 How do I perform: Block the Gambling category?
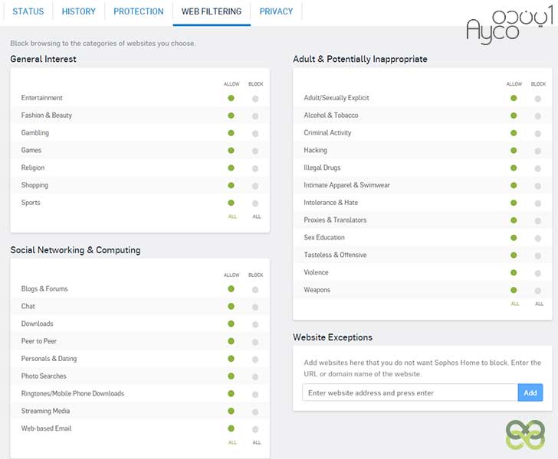pyautogui.click(x=255, y=134)
